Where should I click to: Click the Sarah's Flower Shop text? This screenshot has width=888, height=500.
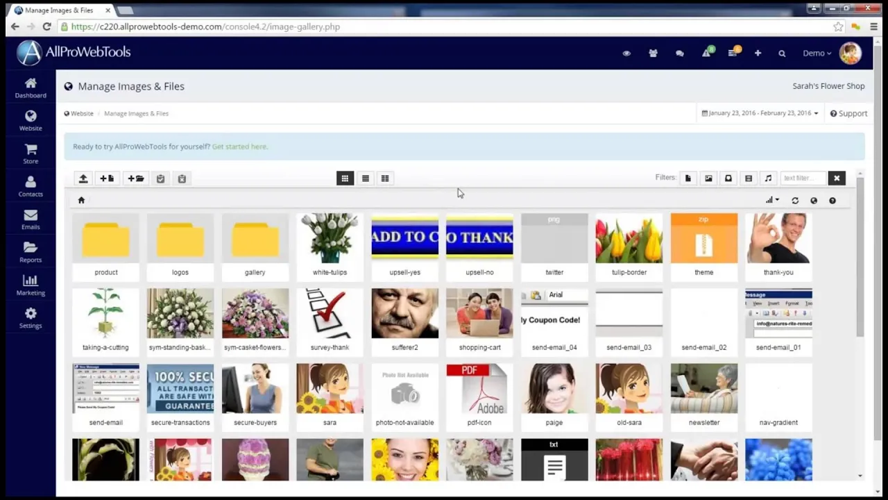pyautogui.click(x=828, y=86)
